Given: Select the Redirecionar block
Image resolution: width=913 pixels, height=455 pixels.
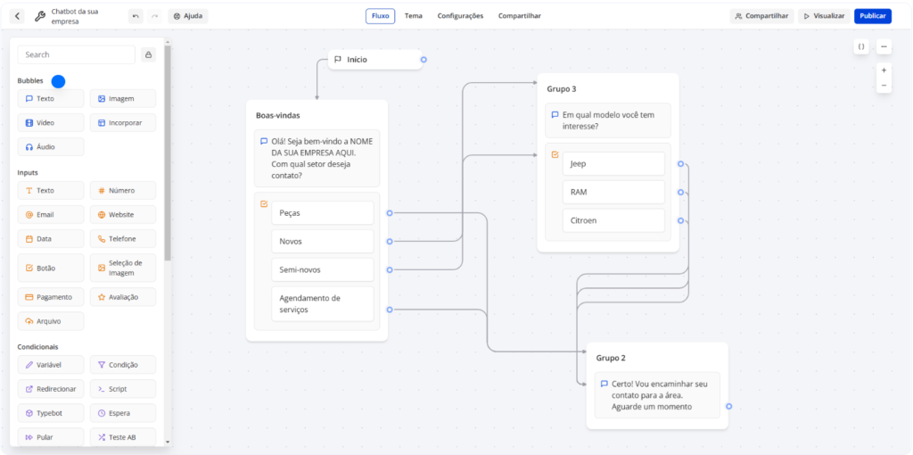Looking at the screenshot, I should click(x=51, y=389).
